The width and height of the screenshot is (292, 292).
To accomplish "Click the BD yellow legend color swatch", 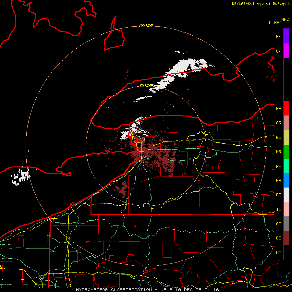I will 286,138.
